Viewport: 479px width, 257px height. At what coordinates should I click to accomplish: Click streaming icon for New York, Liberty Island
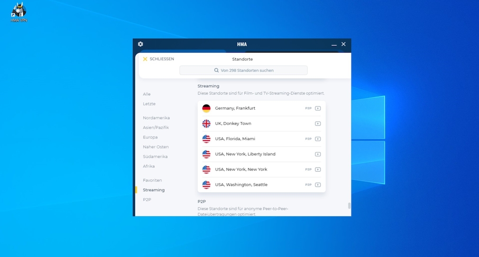point(318,154)
